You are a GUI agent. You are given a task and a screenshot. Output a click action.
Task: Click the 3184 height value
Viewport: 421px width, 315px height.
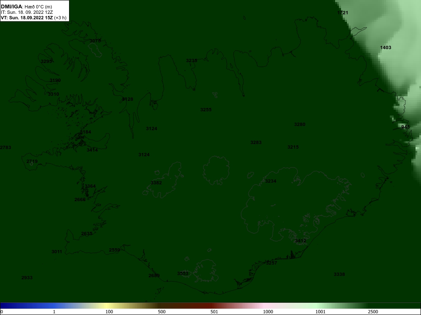pyautogui.click(x=85, y=132)
